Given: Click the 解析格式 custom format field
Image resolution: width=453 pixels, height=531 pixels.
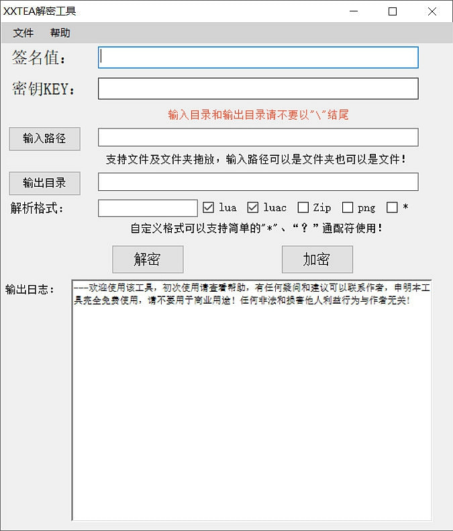Looking at the screenshot, I should [x=148, y=208].
